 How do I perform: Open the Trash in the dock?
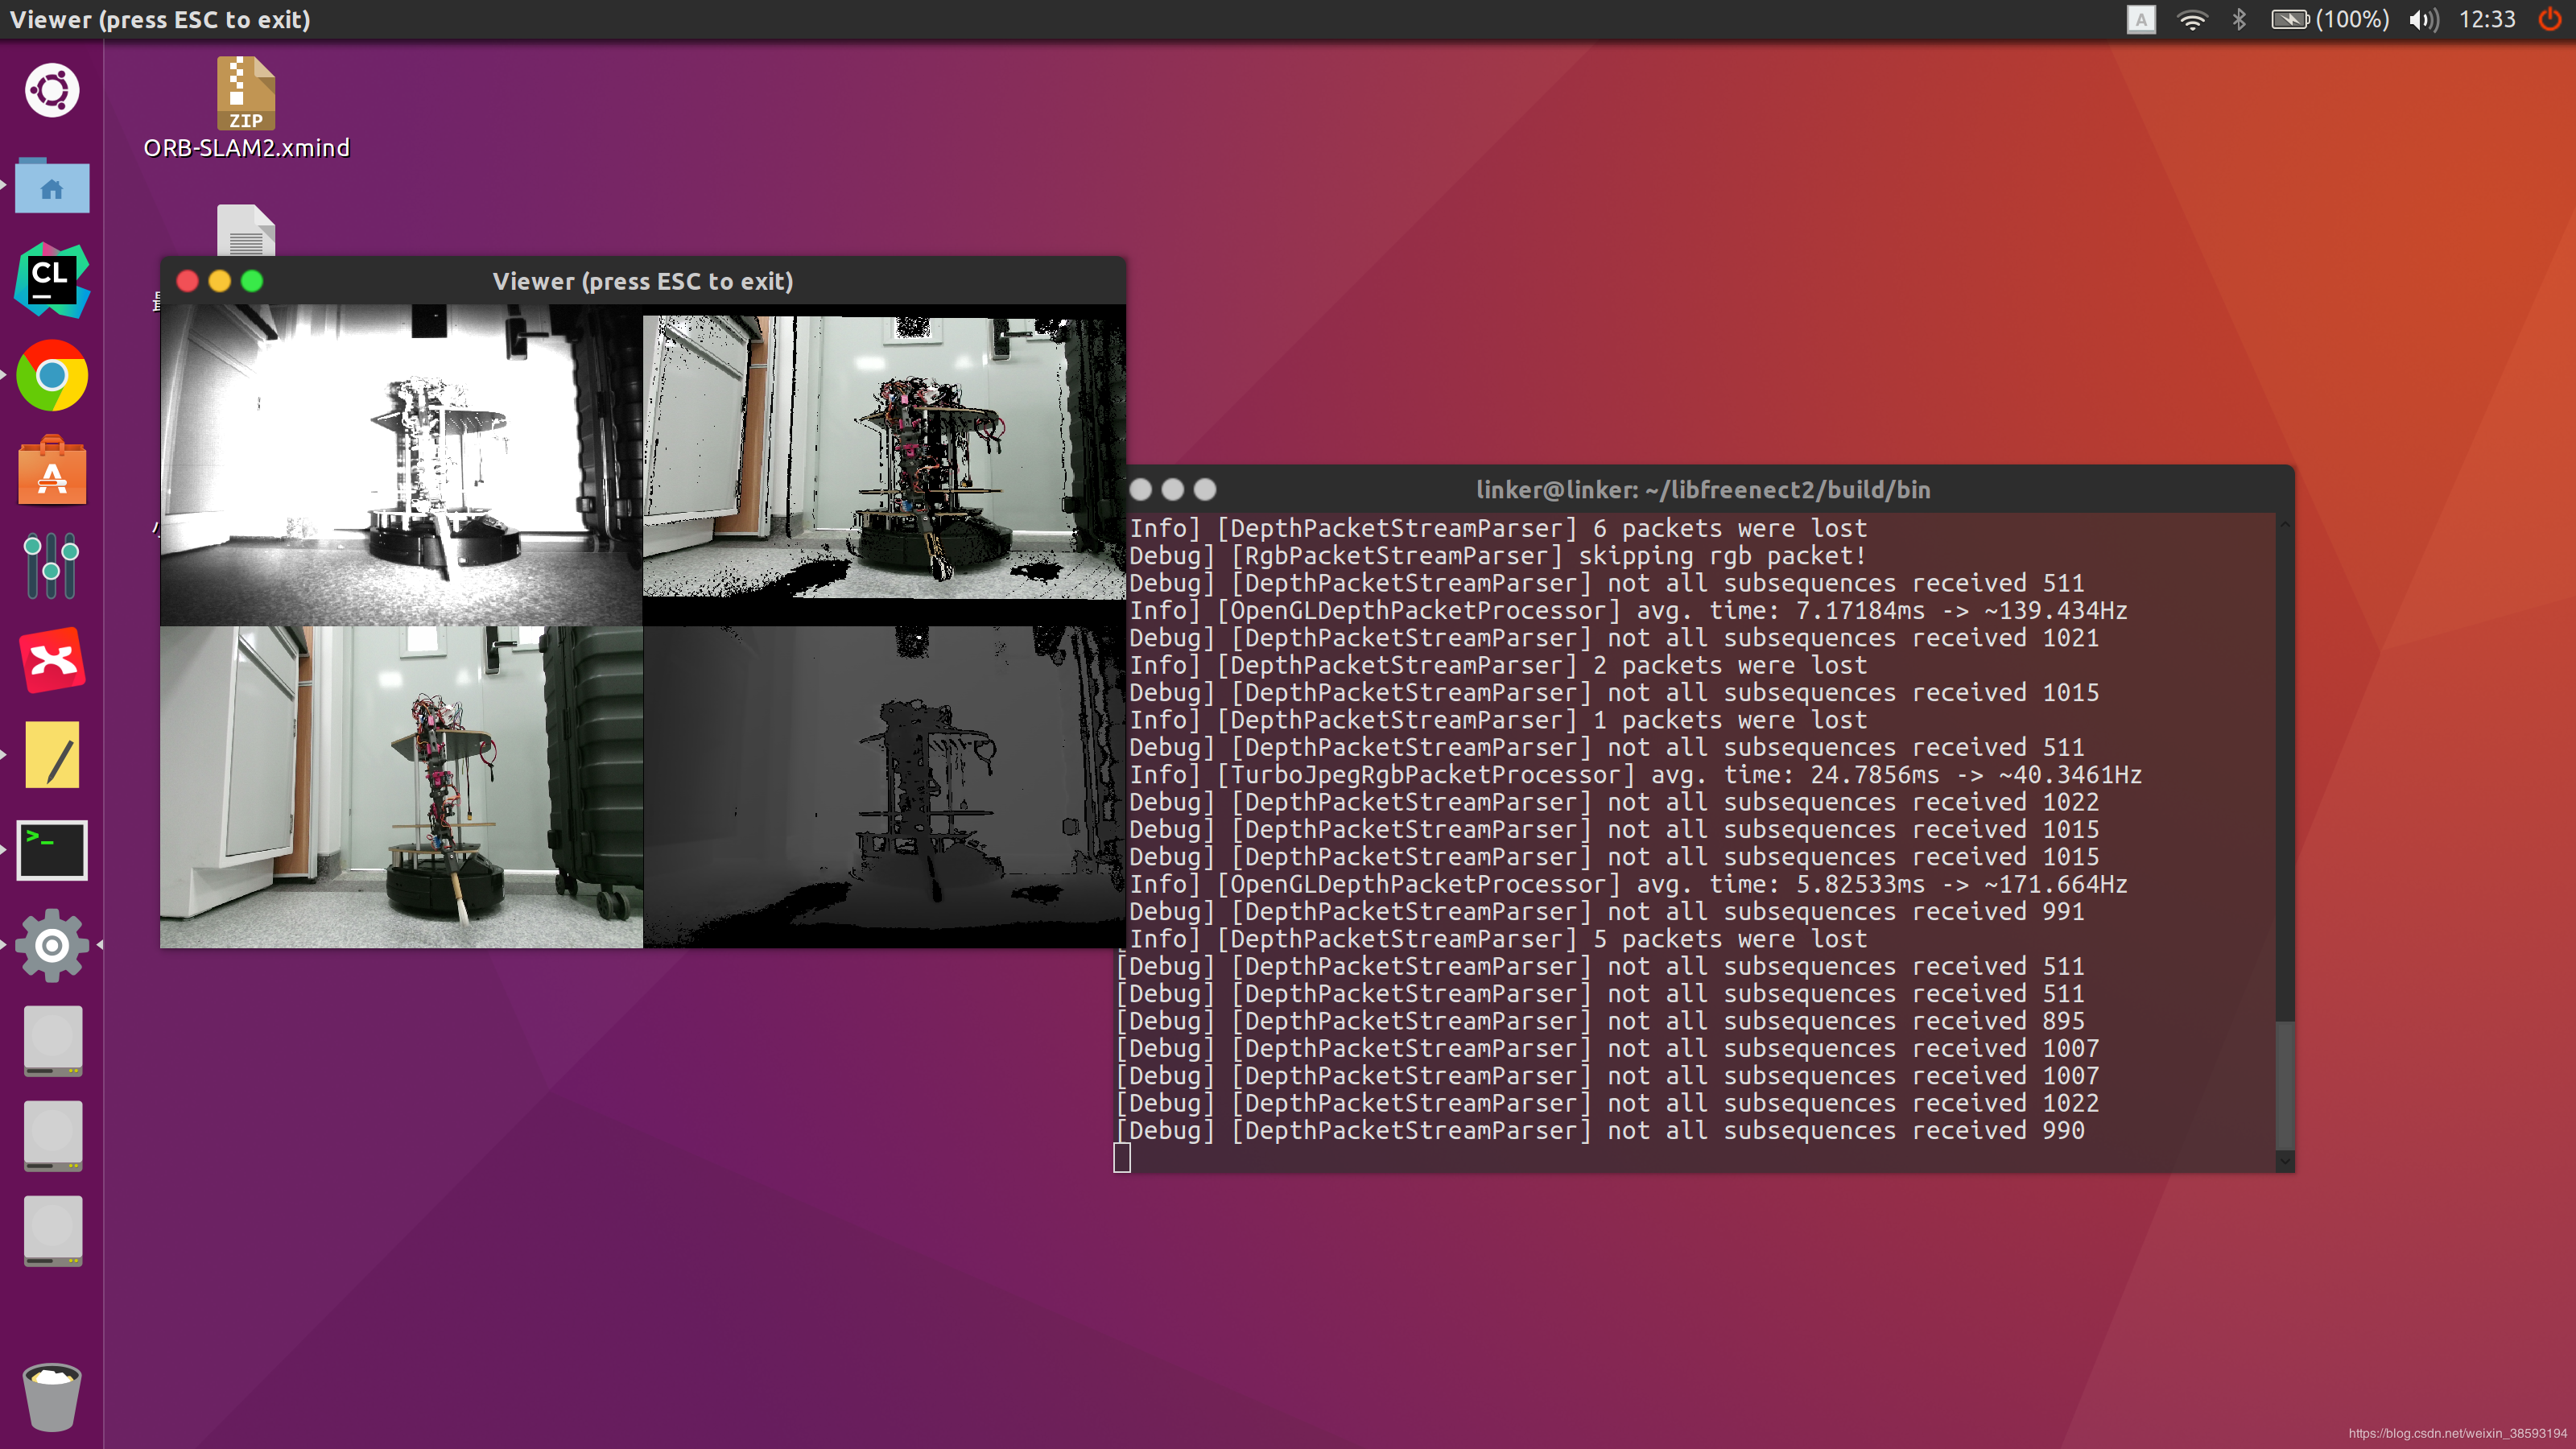(x=52, y=1397)
